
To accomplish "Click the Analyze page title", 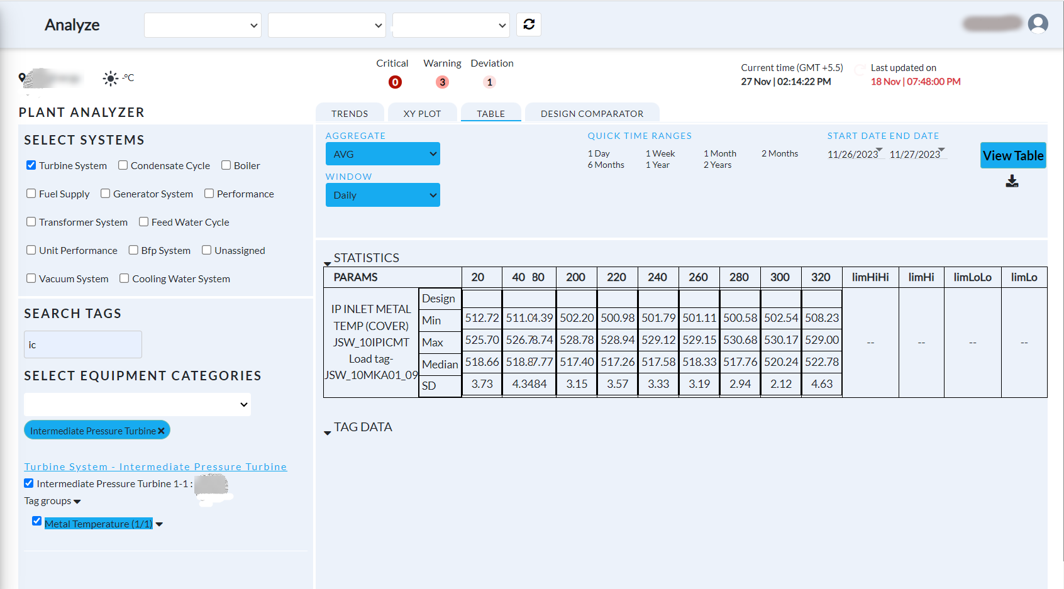I will (72, 25).
